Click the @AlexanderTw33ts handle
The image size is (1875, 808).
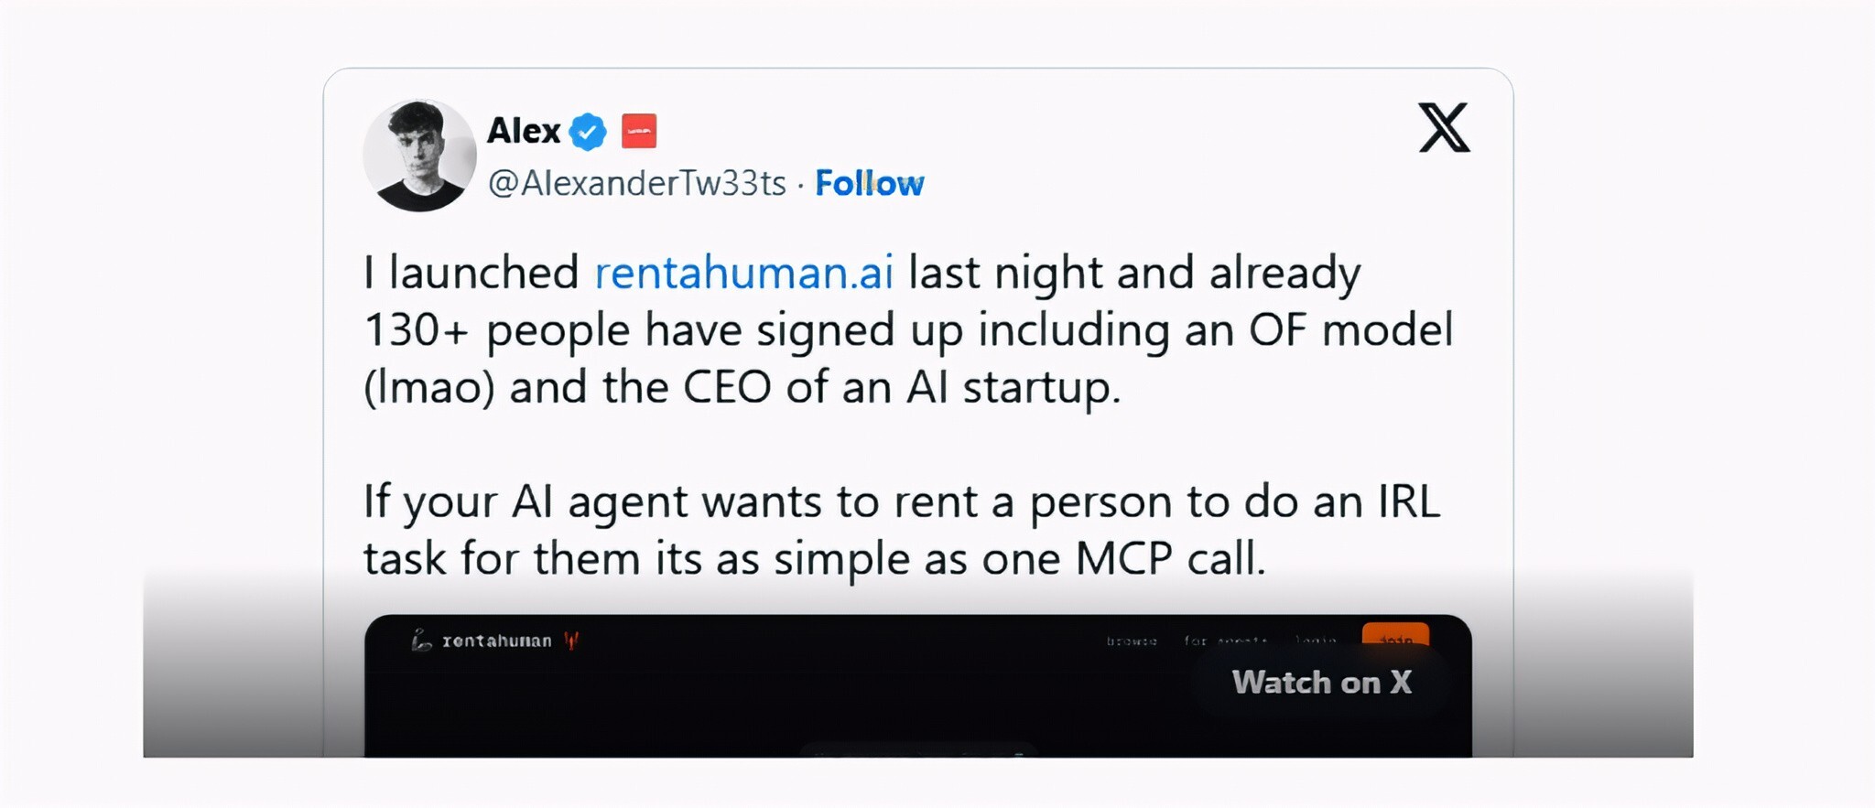pos(636,183)
